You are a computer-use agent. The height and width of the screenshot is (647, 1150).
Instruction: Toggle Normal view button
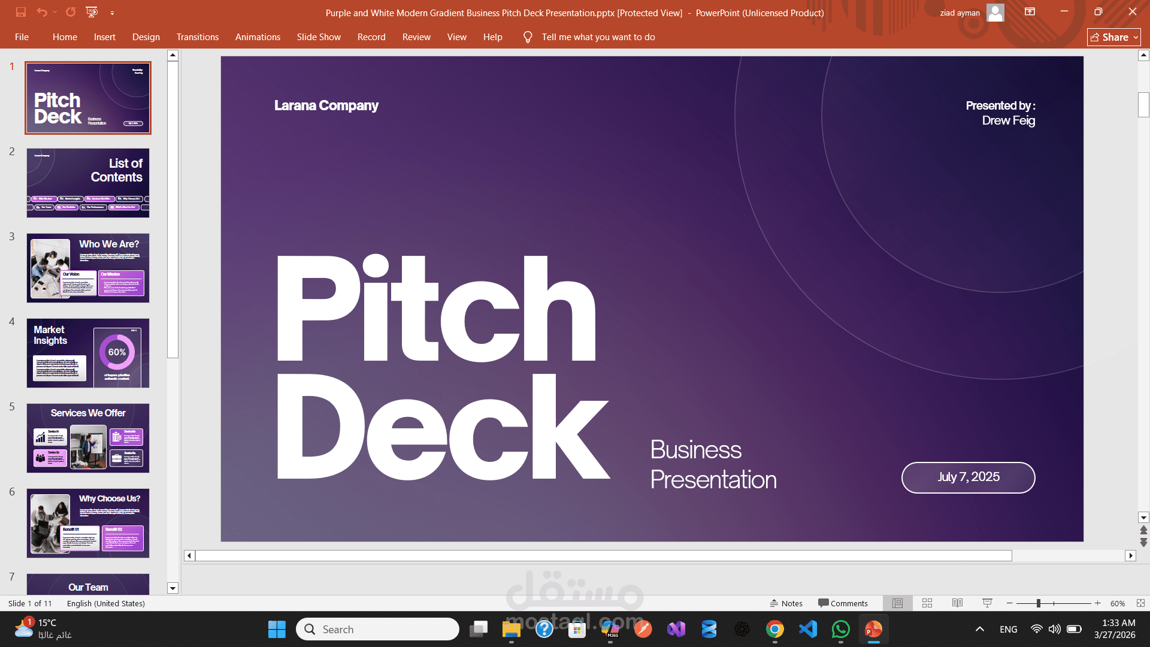click(897, 603)
